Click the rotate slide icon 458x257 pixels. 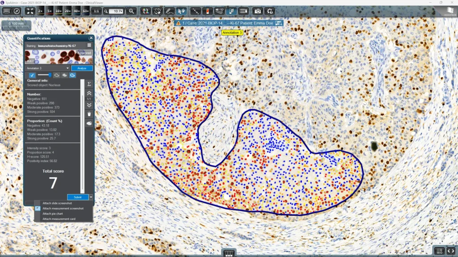[x=157, y=11]
